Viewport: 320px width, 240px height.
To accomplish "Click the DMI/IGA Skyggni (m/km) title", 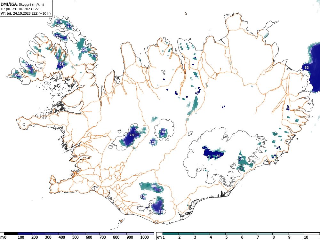I will [x=22, y=4].
